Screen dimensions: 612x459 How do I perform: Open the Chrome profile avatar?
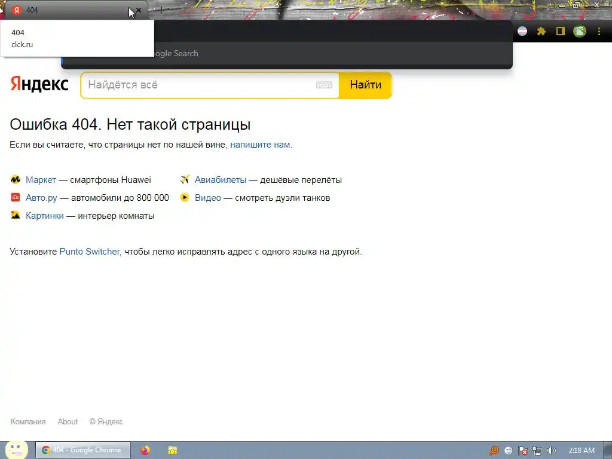pos(580,31)
